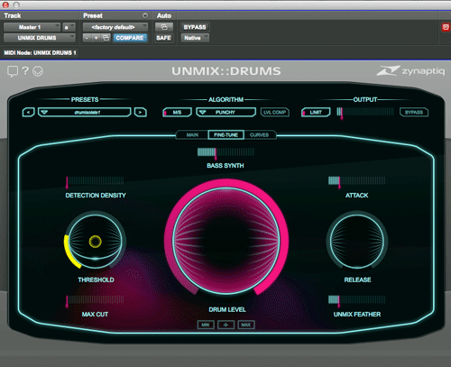
Task: Select the FINE-TUNE tab
Action: pos(225,135)
